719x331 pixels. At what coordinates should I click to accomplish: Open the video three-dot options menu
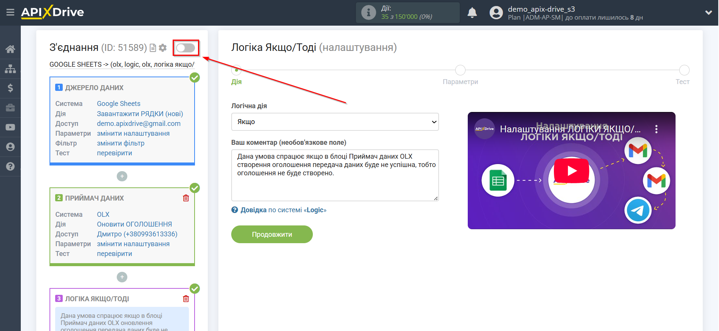[656, 129]
